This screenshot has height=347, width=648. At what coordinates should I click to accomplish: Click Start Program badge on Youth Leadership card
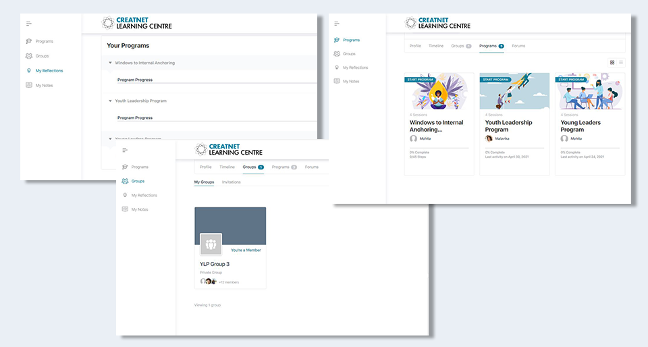tap(495, 79)
